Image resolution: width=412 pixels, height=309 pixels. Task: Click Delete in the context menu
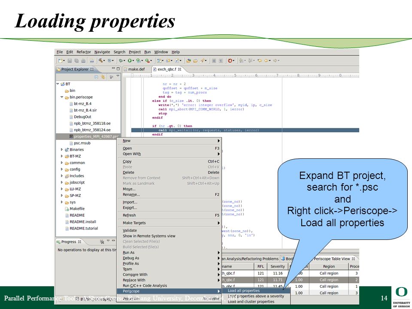[169, 173]
